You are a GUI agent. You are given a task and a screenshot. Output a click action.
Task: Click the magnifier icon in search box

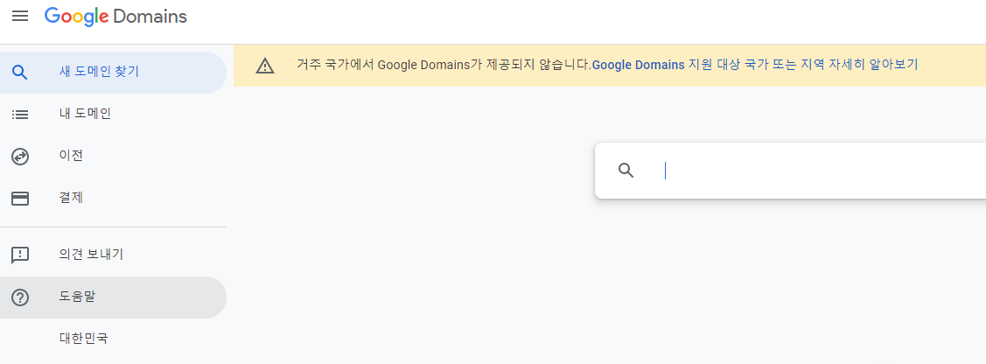[626, 171]
